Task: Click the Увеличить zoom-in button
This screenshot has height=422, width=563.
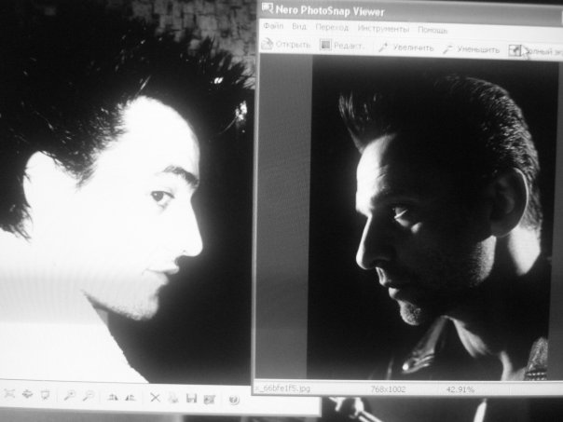Action: coord(406,48)
